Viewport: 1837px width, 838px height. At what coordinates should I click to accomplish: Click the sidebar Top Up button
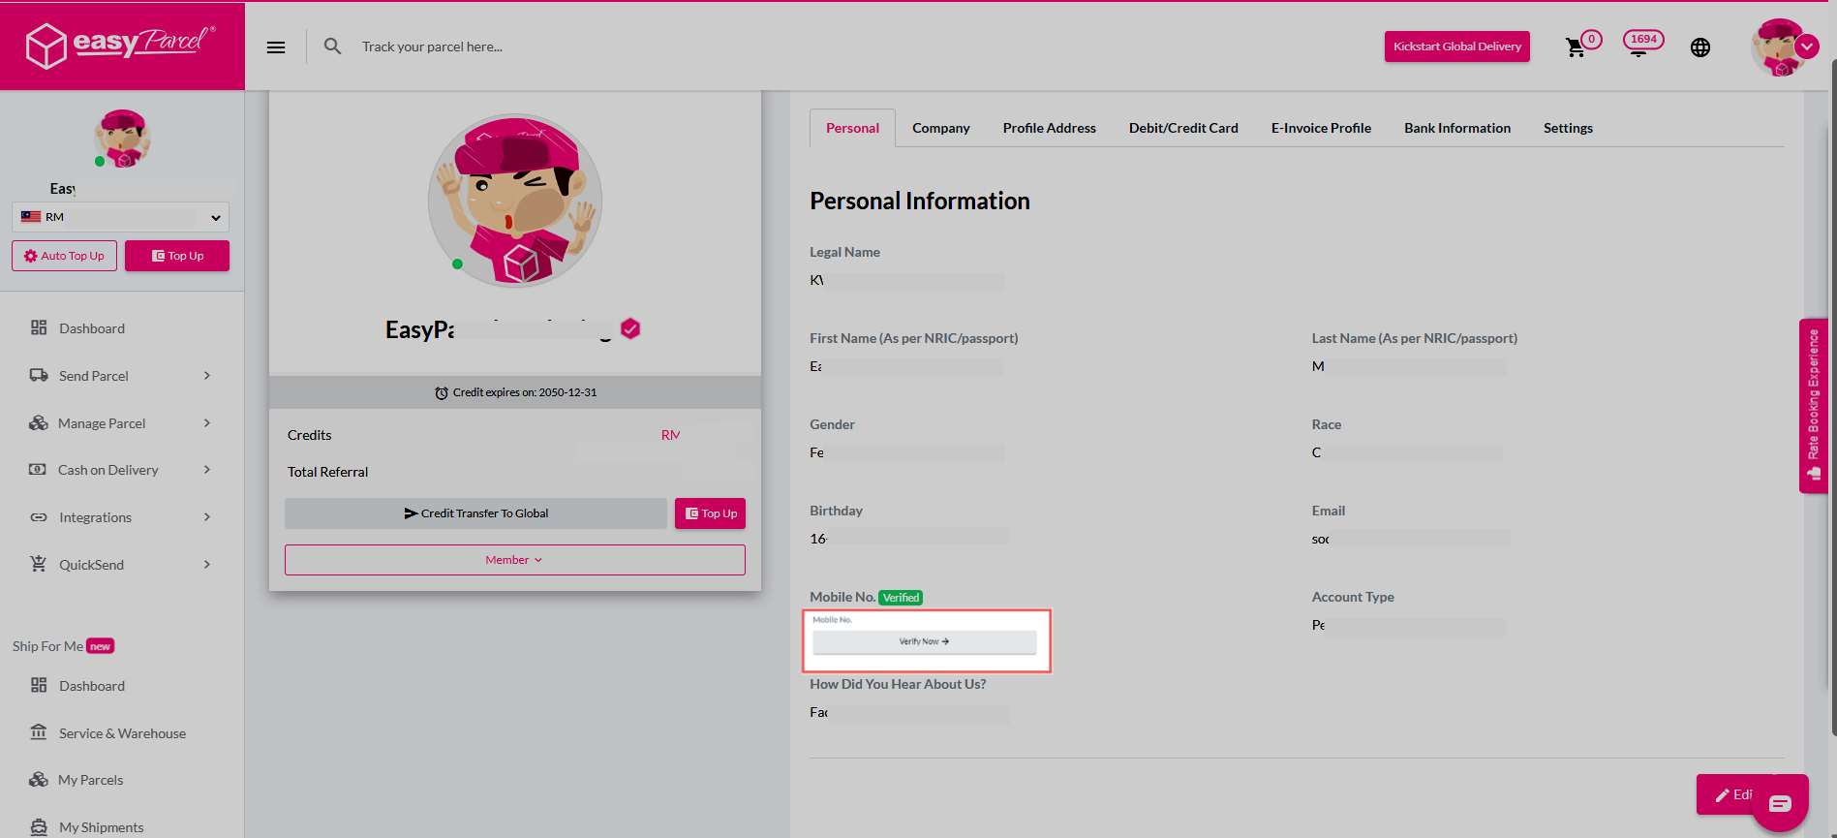click(x=177, y=256)
